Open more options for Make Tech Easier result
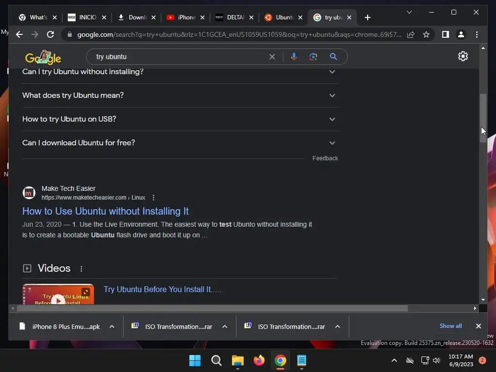This screenshot has width=496, height=372. (x=154, y=198)
